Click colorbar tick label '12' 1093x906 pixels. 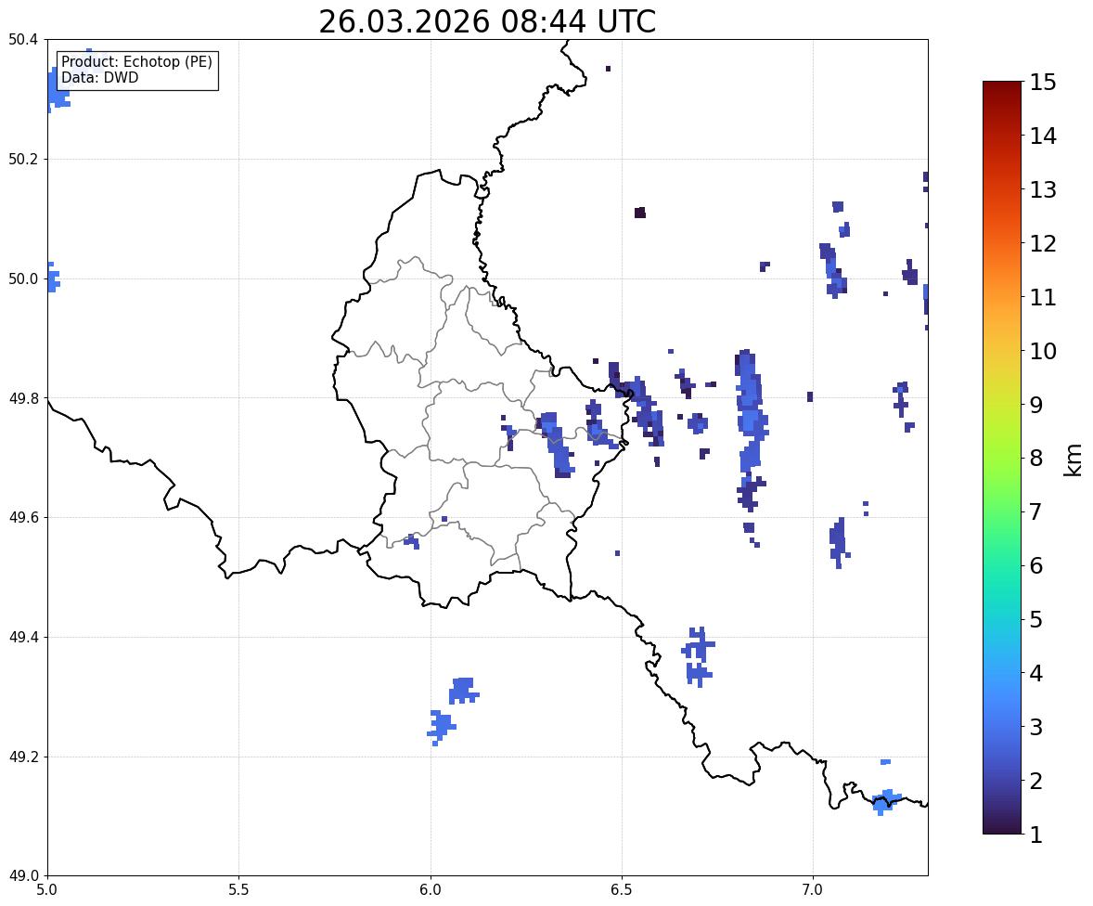1043,243
